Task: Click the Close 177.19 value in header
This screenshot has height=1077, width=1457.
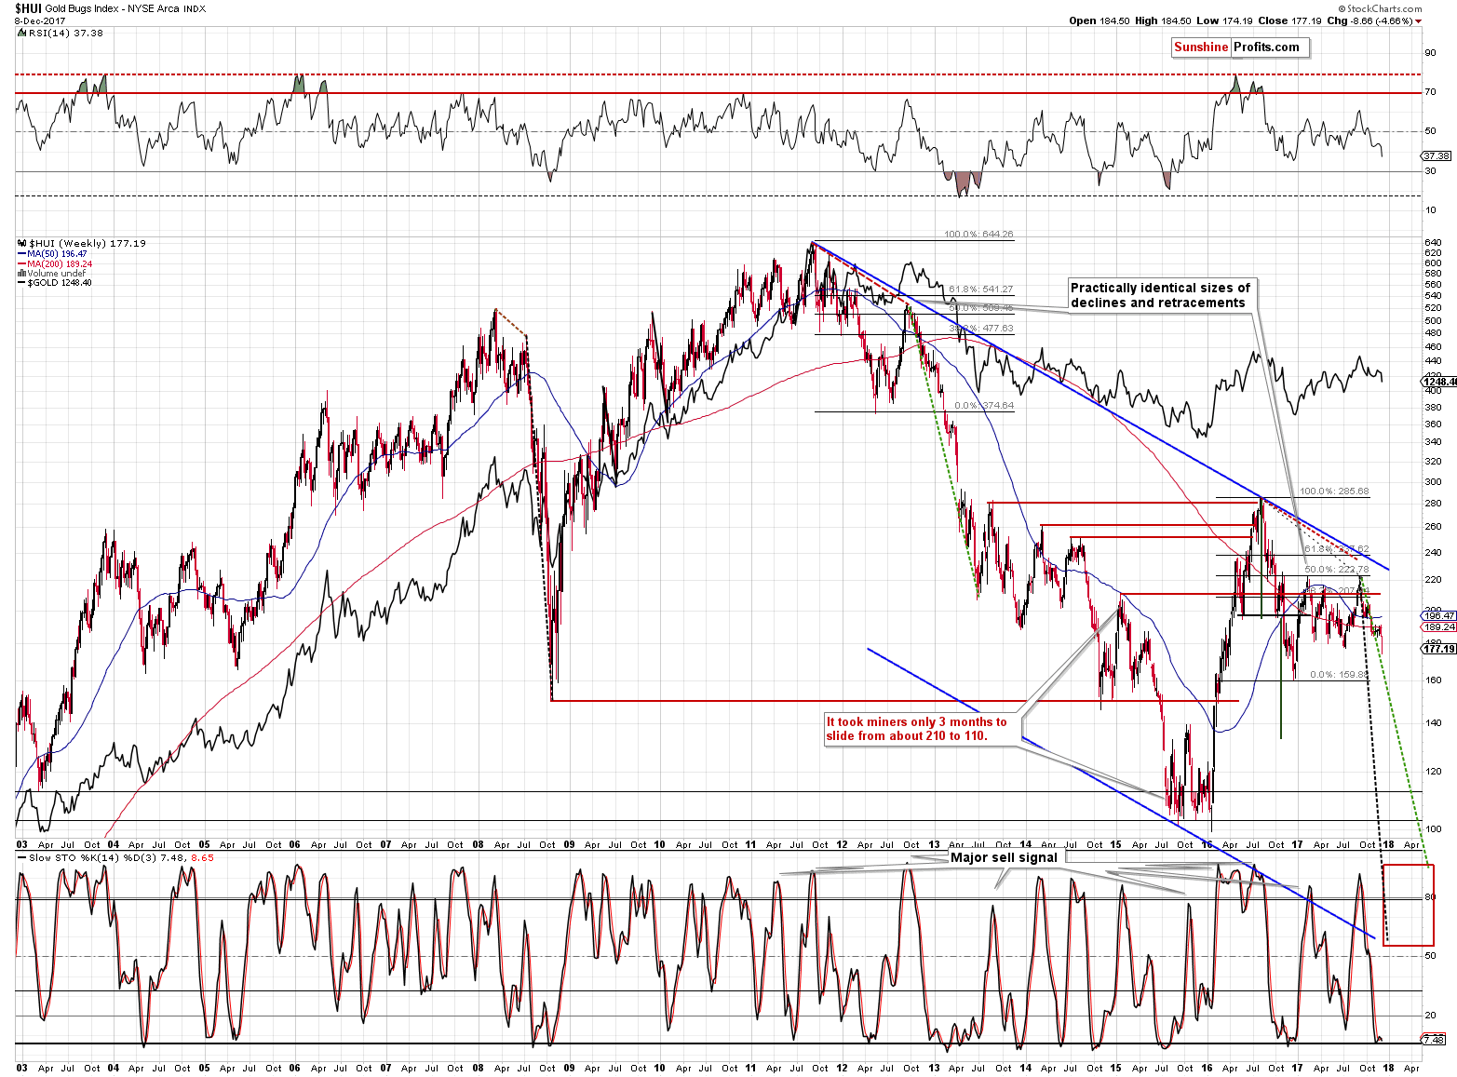Action: 1288,20
